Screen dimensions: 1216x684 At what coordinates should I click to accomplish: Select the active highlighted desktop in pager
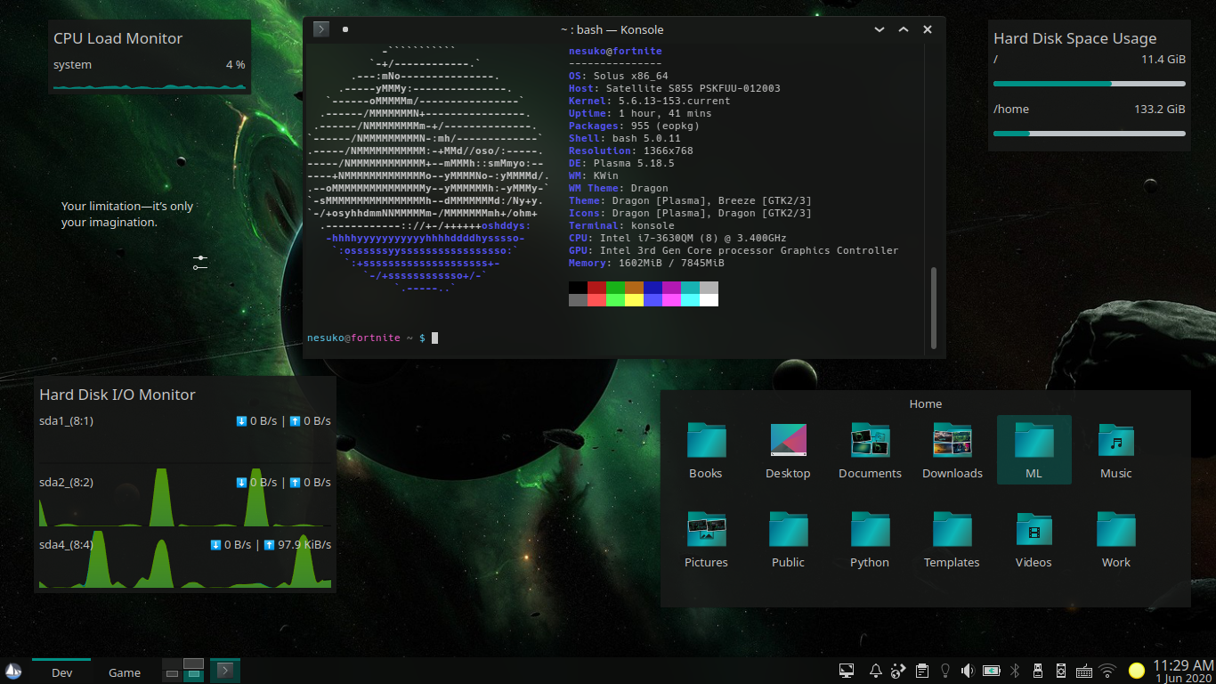(193, 675)
